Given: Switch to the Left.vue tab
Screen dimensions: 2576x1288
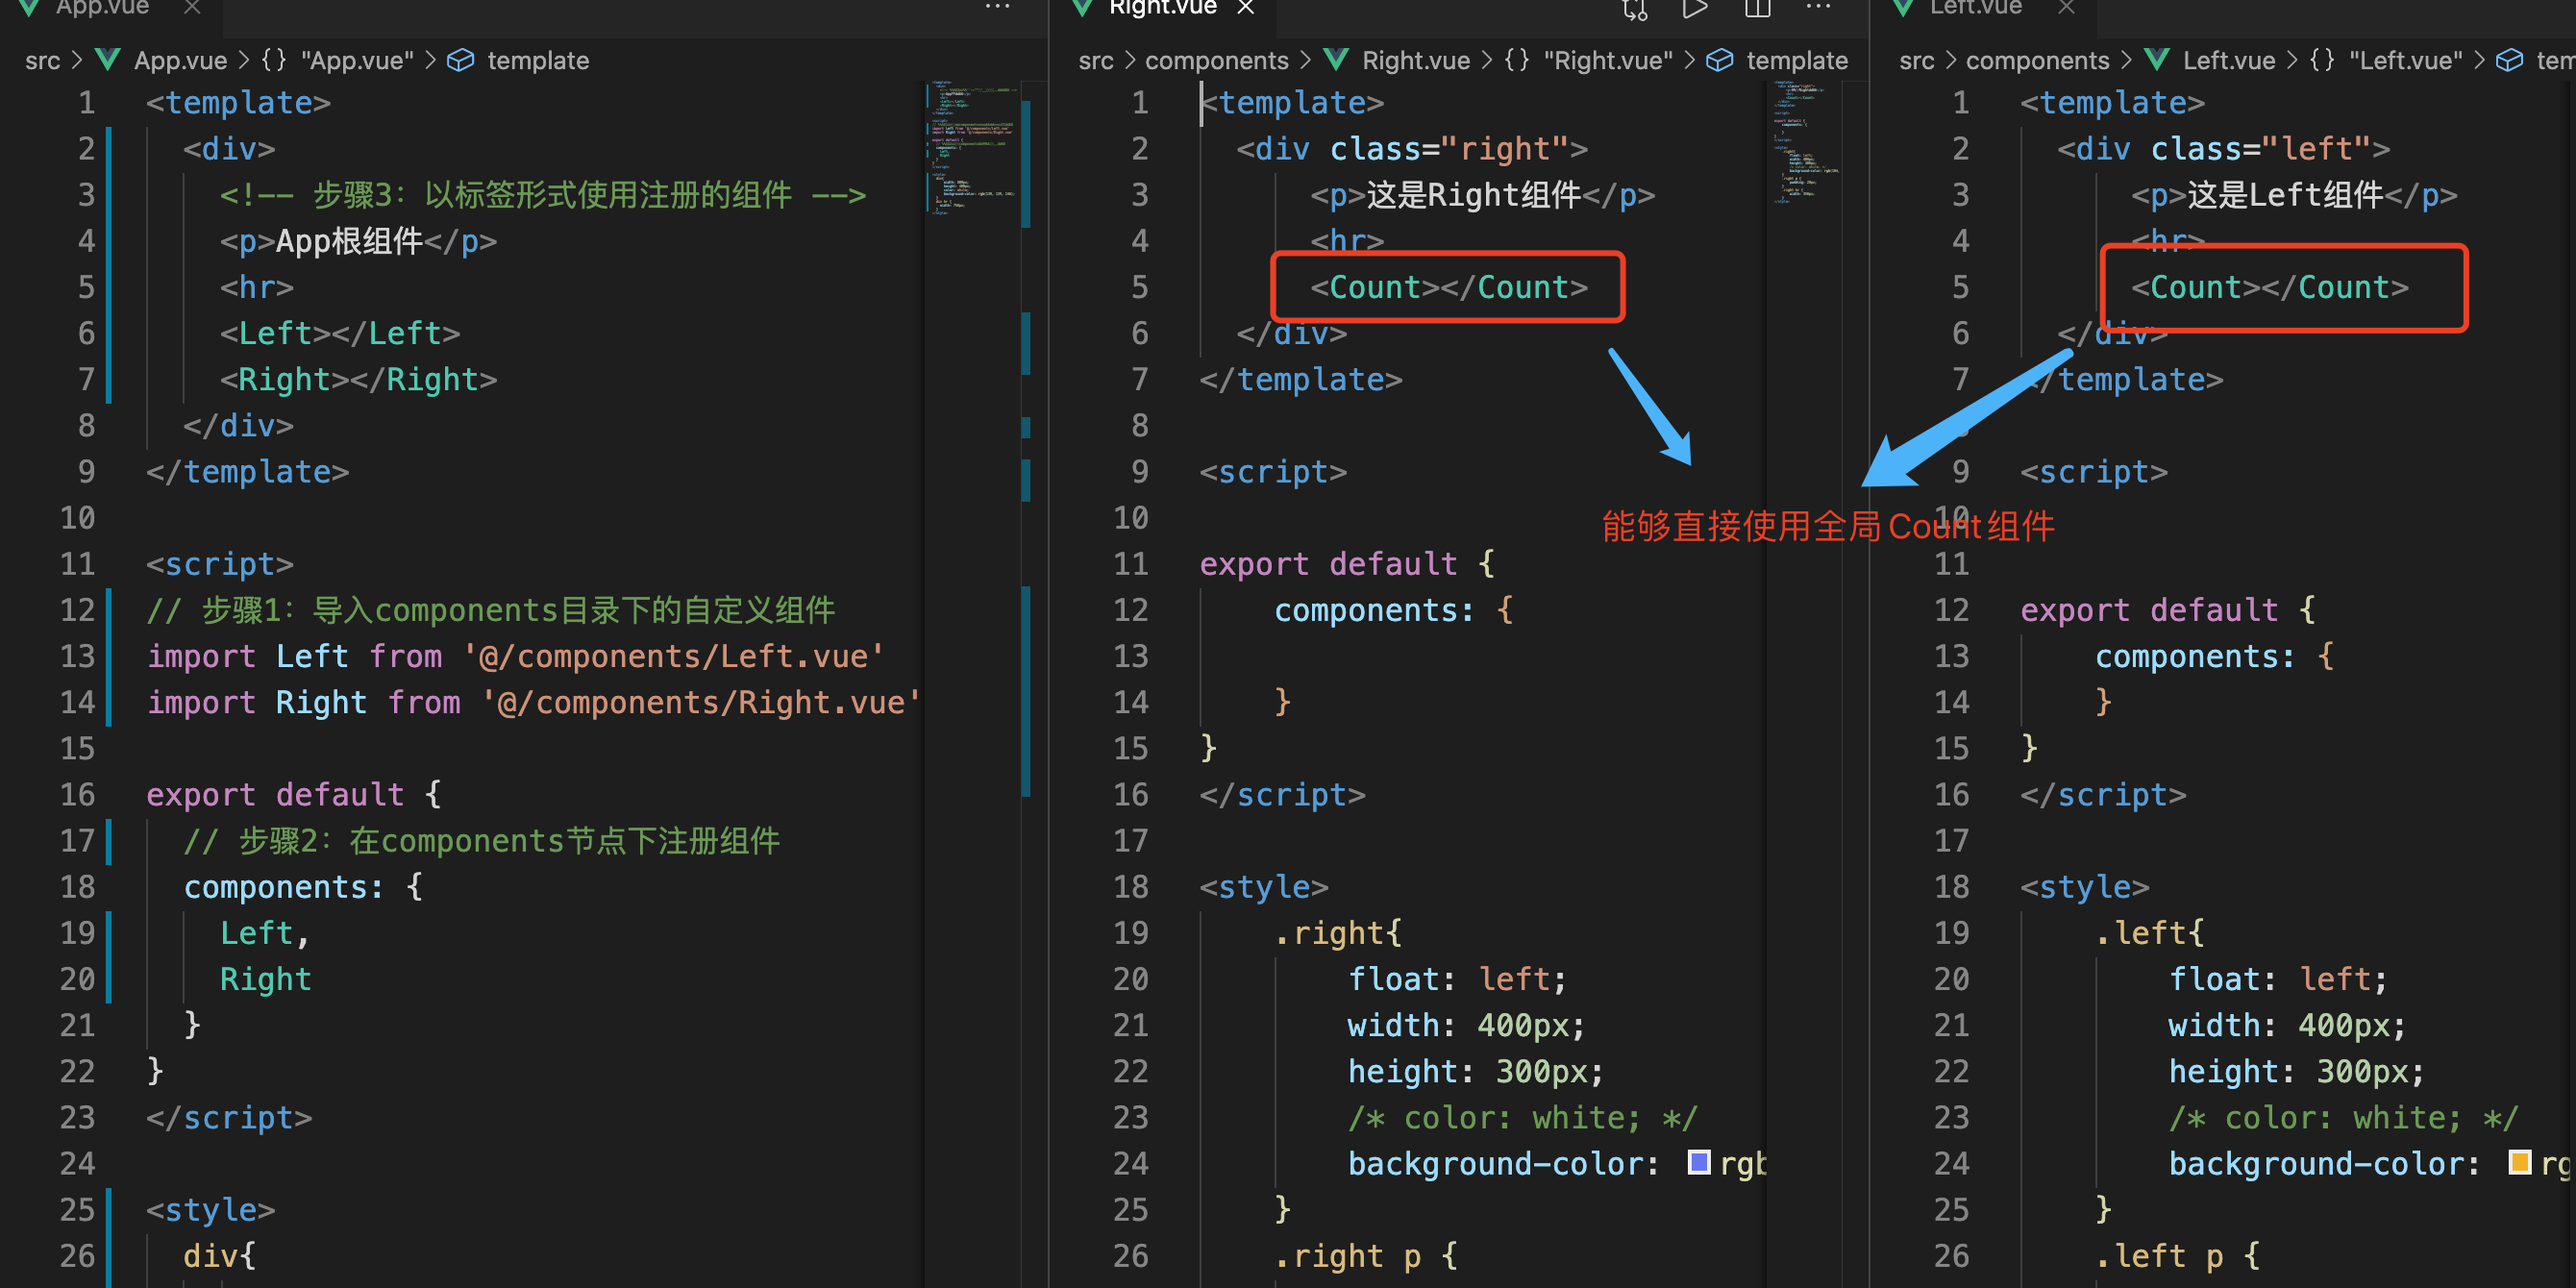Looking at the screenshot, I should pos(1975,8).
